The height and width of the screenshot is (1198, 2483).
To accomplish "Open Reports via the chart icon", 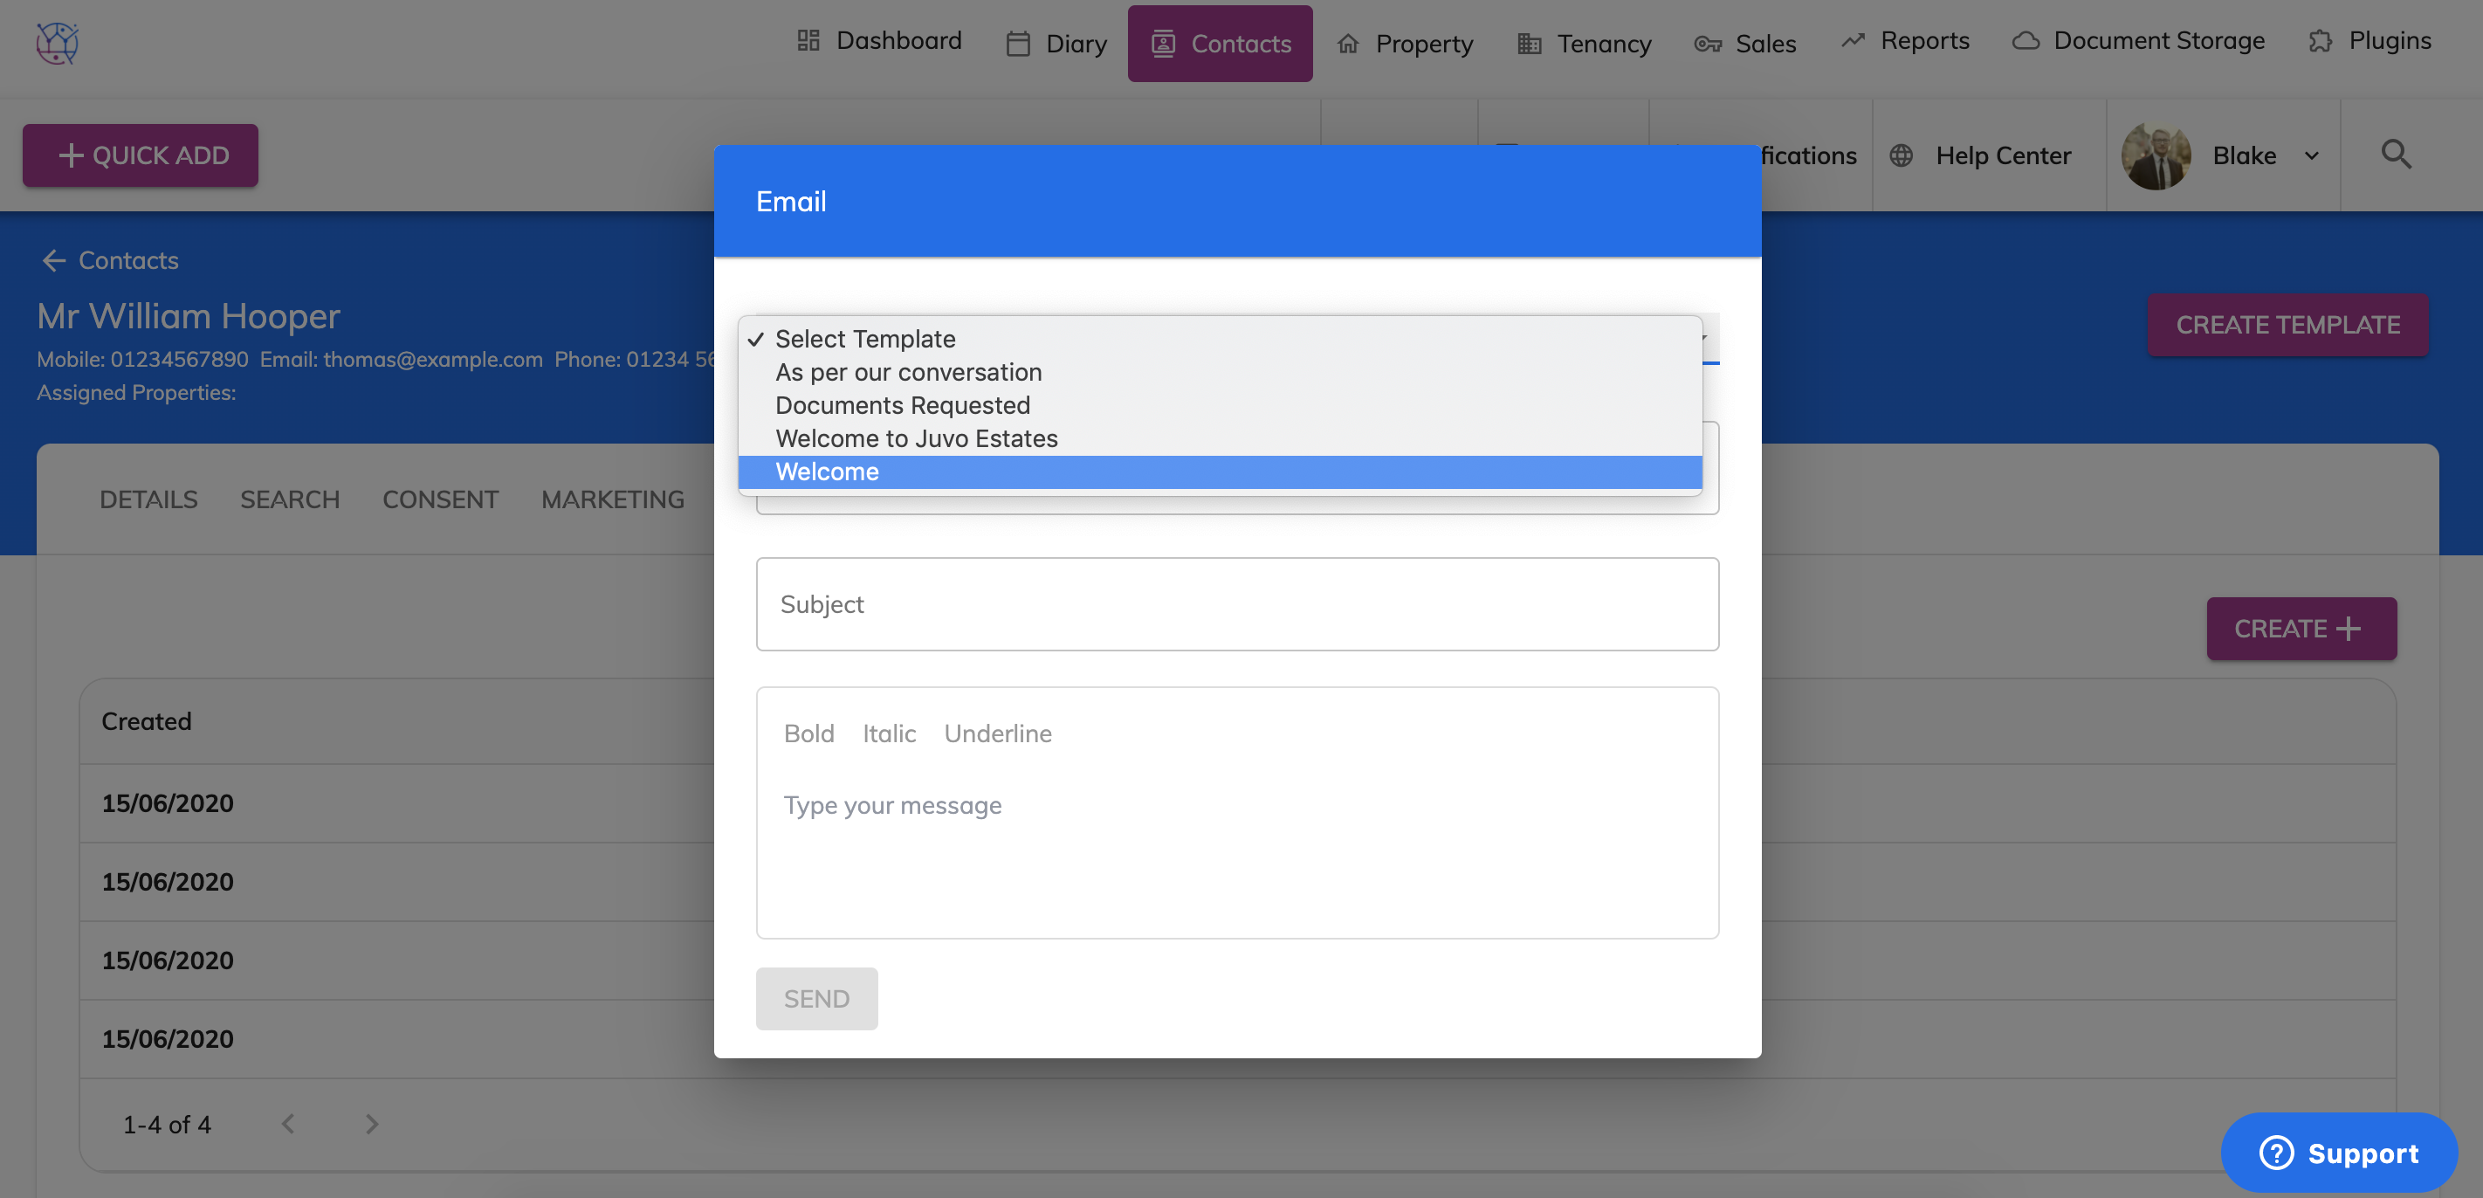I will pos(1853,40).
